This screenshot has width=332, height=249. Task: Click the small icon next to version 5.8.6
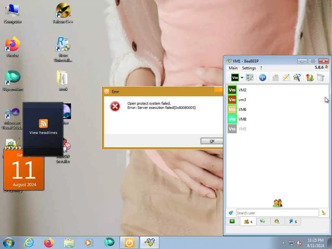point(326,67)
